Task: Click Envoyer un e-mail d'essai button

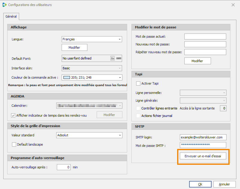Action: pos(203,156)
